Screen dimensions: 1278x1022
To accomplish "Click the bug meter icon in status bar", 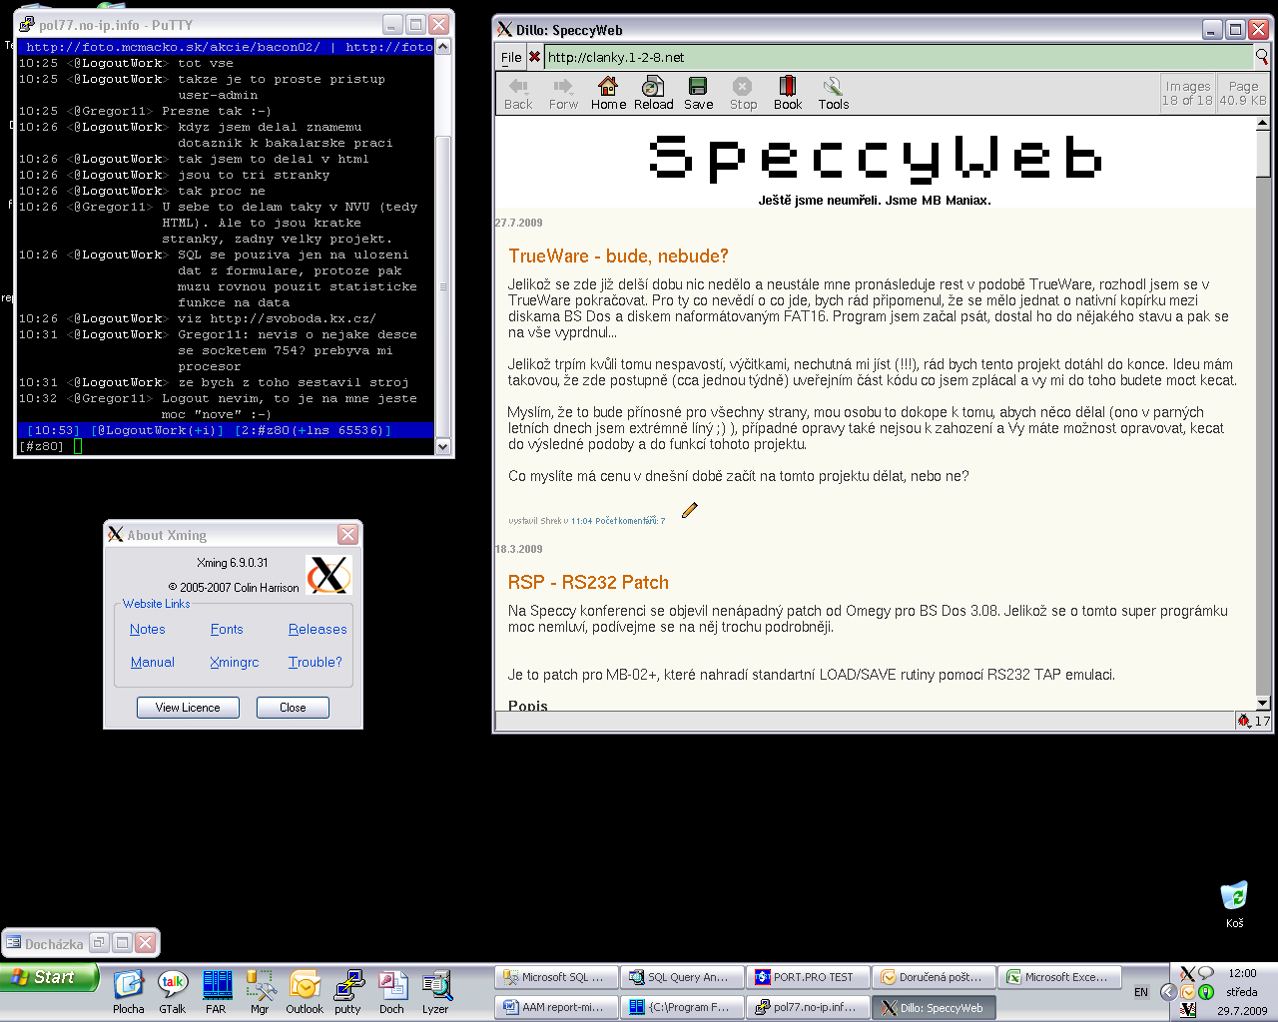I will [x=1244, y=721].
